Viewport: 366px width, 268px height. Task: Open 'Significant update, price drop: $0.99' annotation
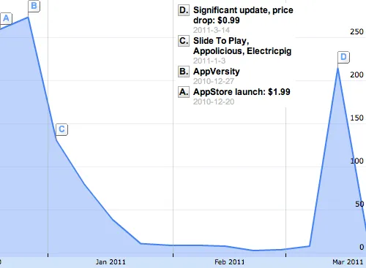point(243,15)
